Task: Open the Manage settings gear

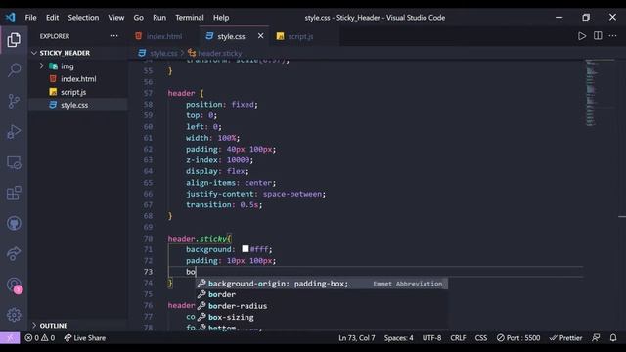Action: pos(14,315)
